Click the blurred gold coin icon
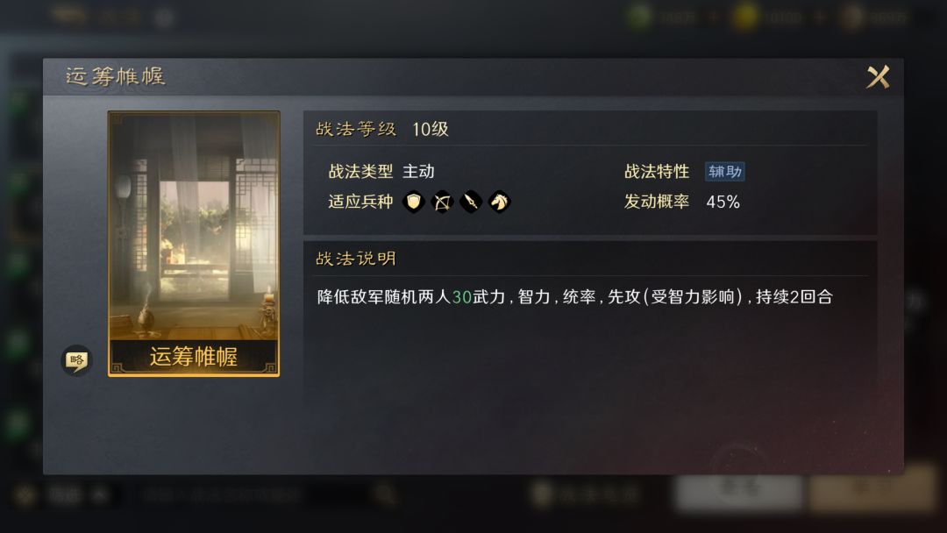Viewport: 947px width, 533px height. tap(744, 17)
